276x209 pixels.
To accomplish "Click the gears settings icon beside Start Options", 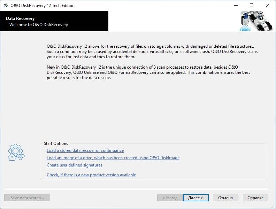I will (x=16, y=152).
